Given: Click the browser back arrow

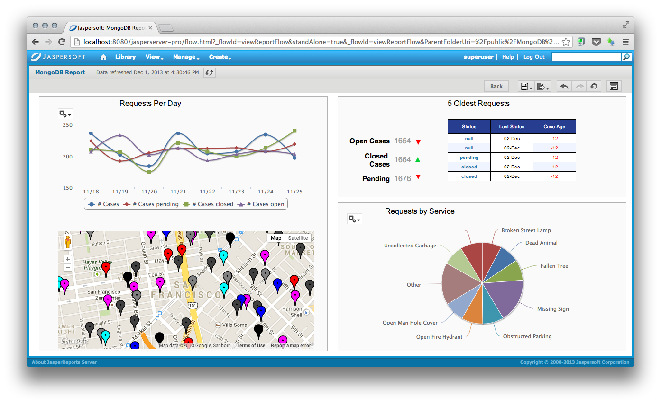Looking at the screenshot, I should (36, 42).
